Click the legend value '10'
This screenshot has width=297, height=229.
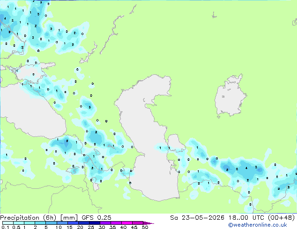pos(59,227)
